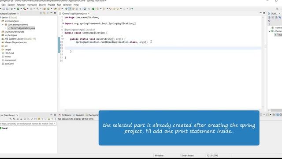Collapse the Demo1Application class in Outline panel

(x=270, y=31)
